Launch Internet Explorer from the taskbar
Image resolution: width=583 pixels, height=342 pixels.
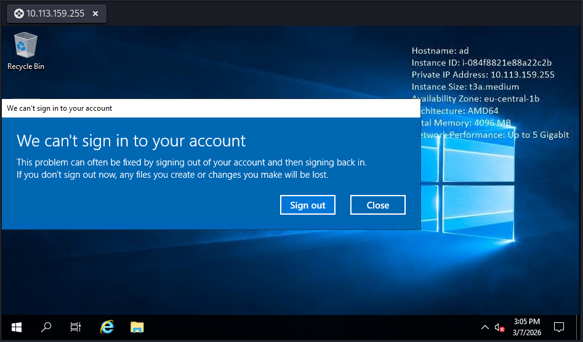(x=107, y=327)
